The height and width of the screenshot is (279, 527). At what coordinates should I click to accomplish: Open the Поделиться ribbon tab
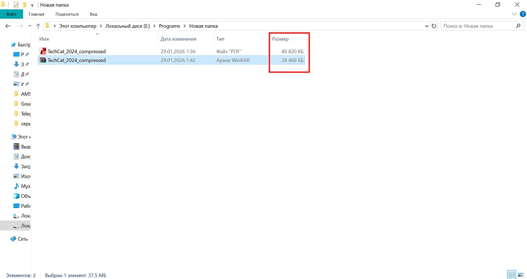[x=67, y=14]
